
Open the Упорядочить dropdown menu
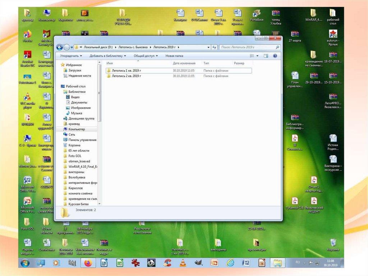tap(71, 56)
